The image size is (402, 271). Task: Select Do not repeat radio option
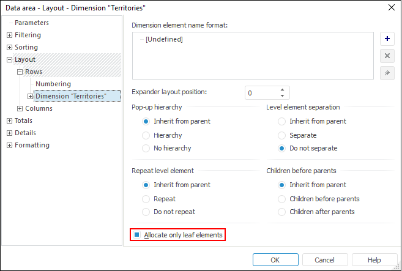pos(146,212)
